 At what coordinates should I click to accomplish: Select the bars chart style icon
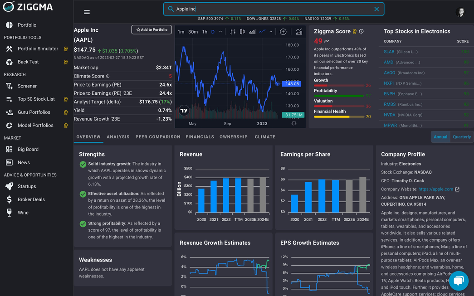233,32
